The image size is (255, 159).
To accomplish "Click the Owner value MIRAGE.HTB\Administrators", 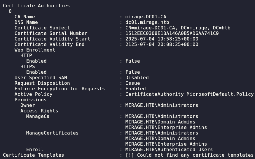I will (162, 105).
